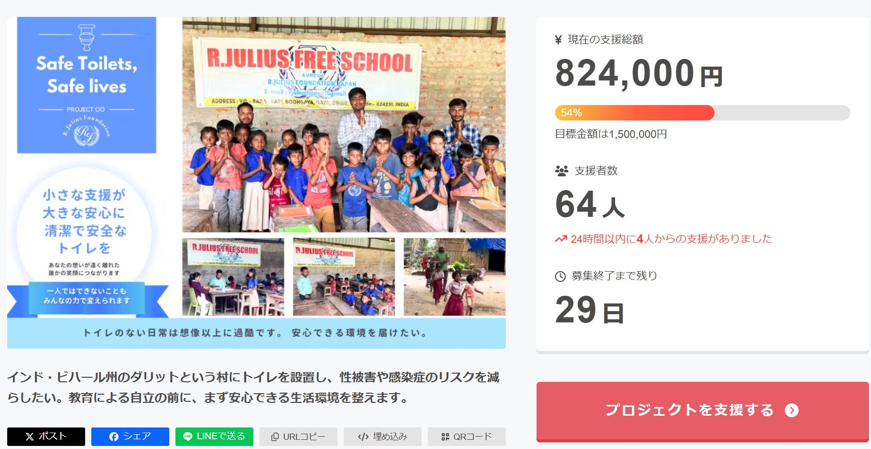Open the 埋め込み embed option
Image resolution: width=871 pixels, height=449 pixels.
(383, 437)
